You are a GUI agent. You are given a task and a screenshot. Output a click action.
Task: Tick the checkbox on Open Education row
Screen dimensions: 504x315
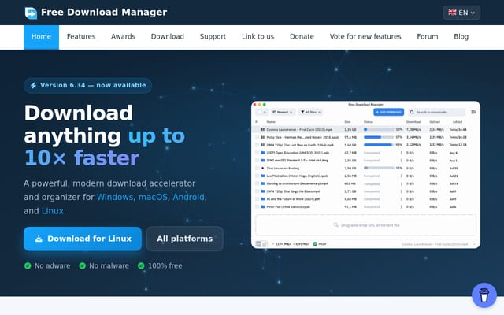257,153
